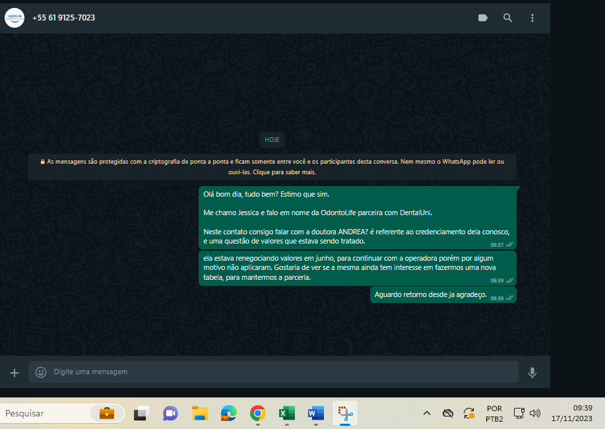Start a voice message with the microphone
Screen dimensions: 605x429
[x=532, y=373]
